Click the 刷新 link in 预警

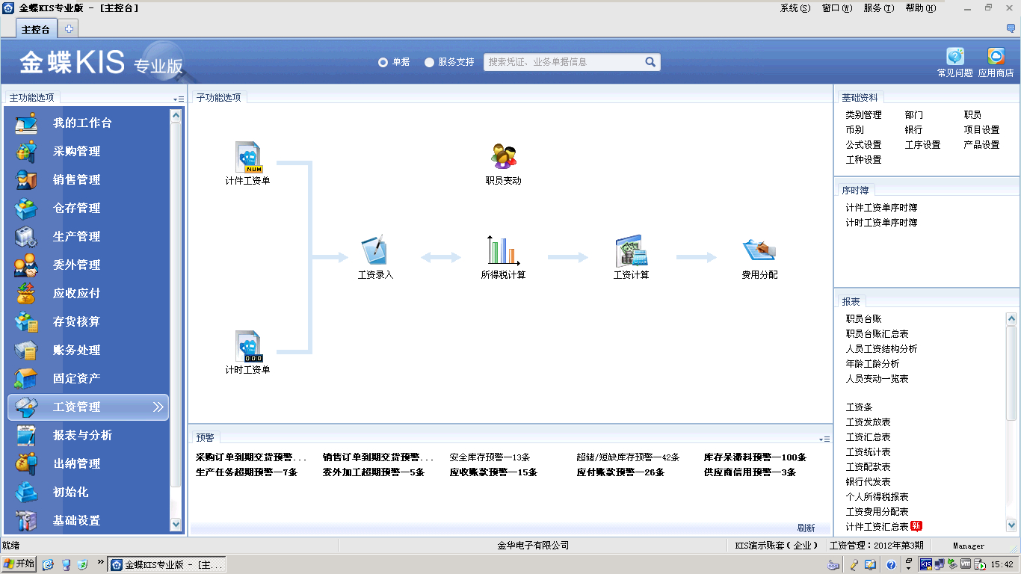[806, 528]
